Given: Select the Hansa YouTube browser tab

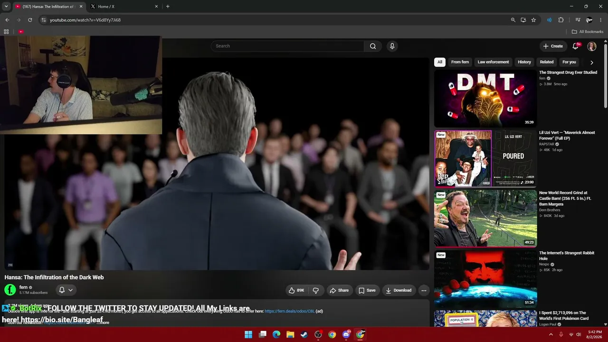Looking at the screenshot, I should tap(49, 7).
